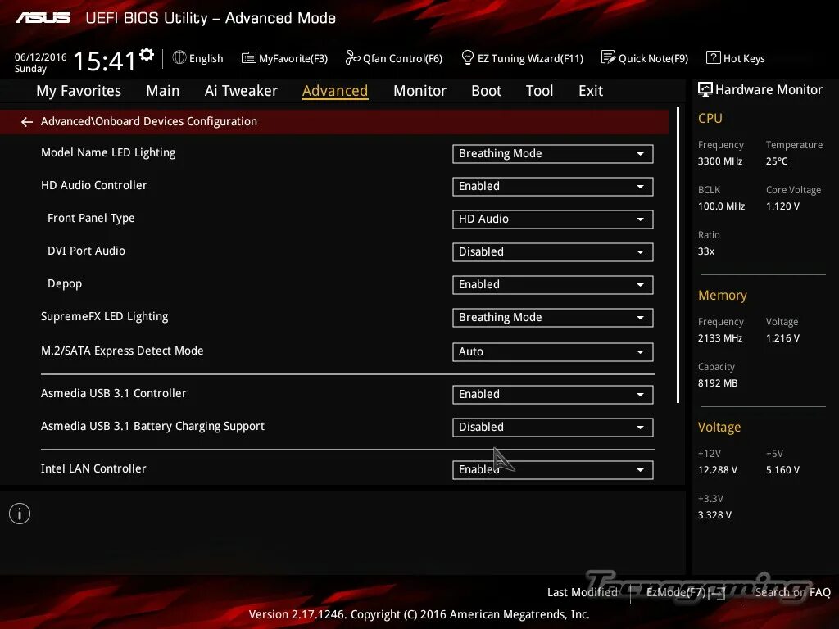Switch to the Monitor tab

[x=419, y=91]
